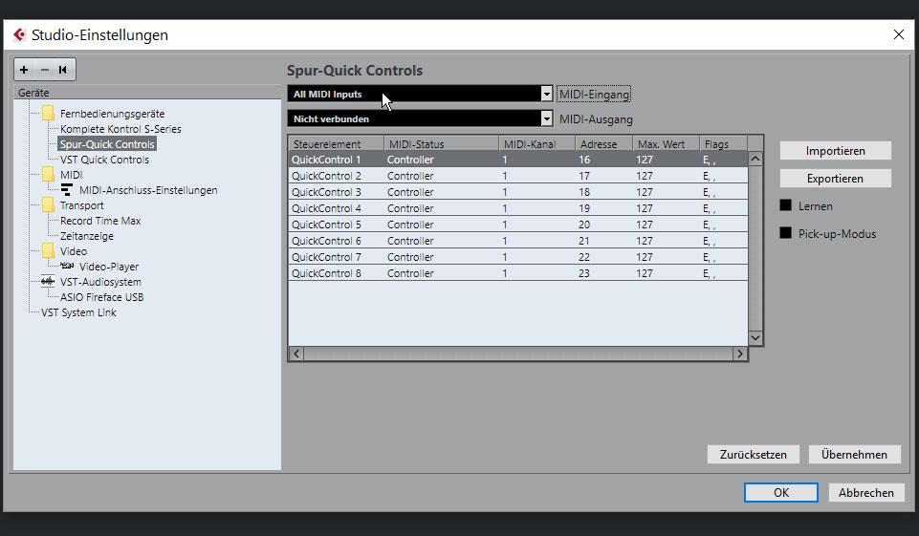Click the MIDI folder icon in tree
The width and height of the screenshot is (919, 536).
coord(48,175)
